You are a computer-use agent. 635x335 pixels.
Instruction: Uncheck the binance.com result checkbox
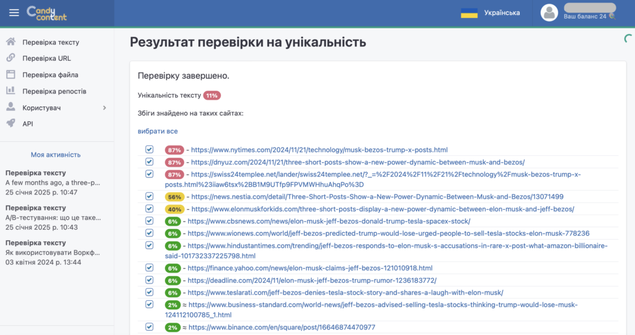[149, 326]
